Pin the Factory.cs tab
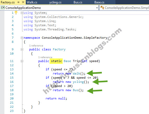 point(18,2)
